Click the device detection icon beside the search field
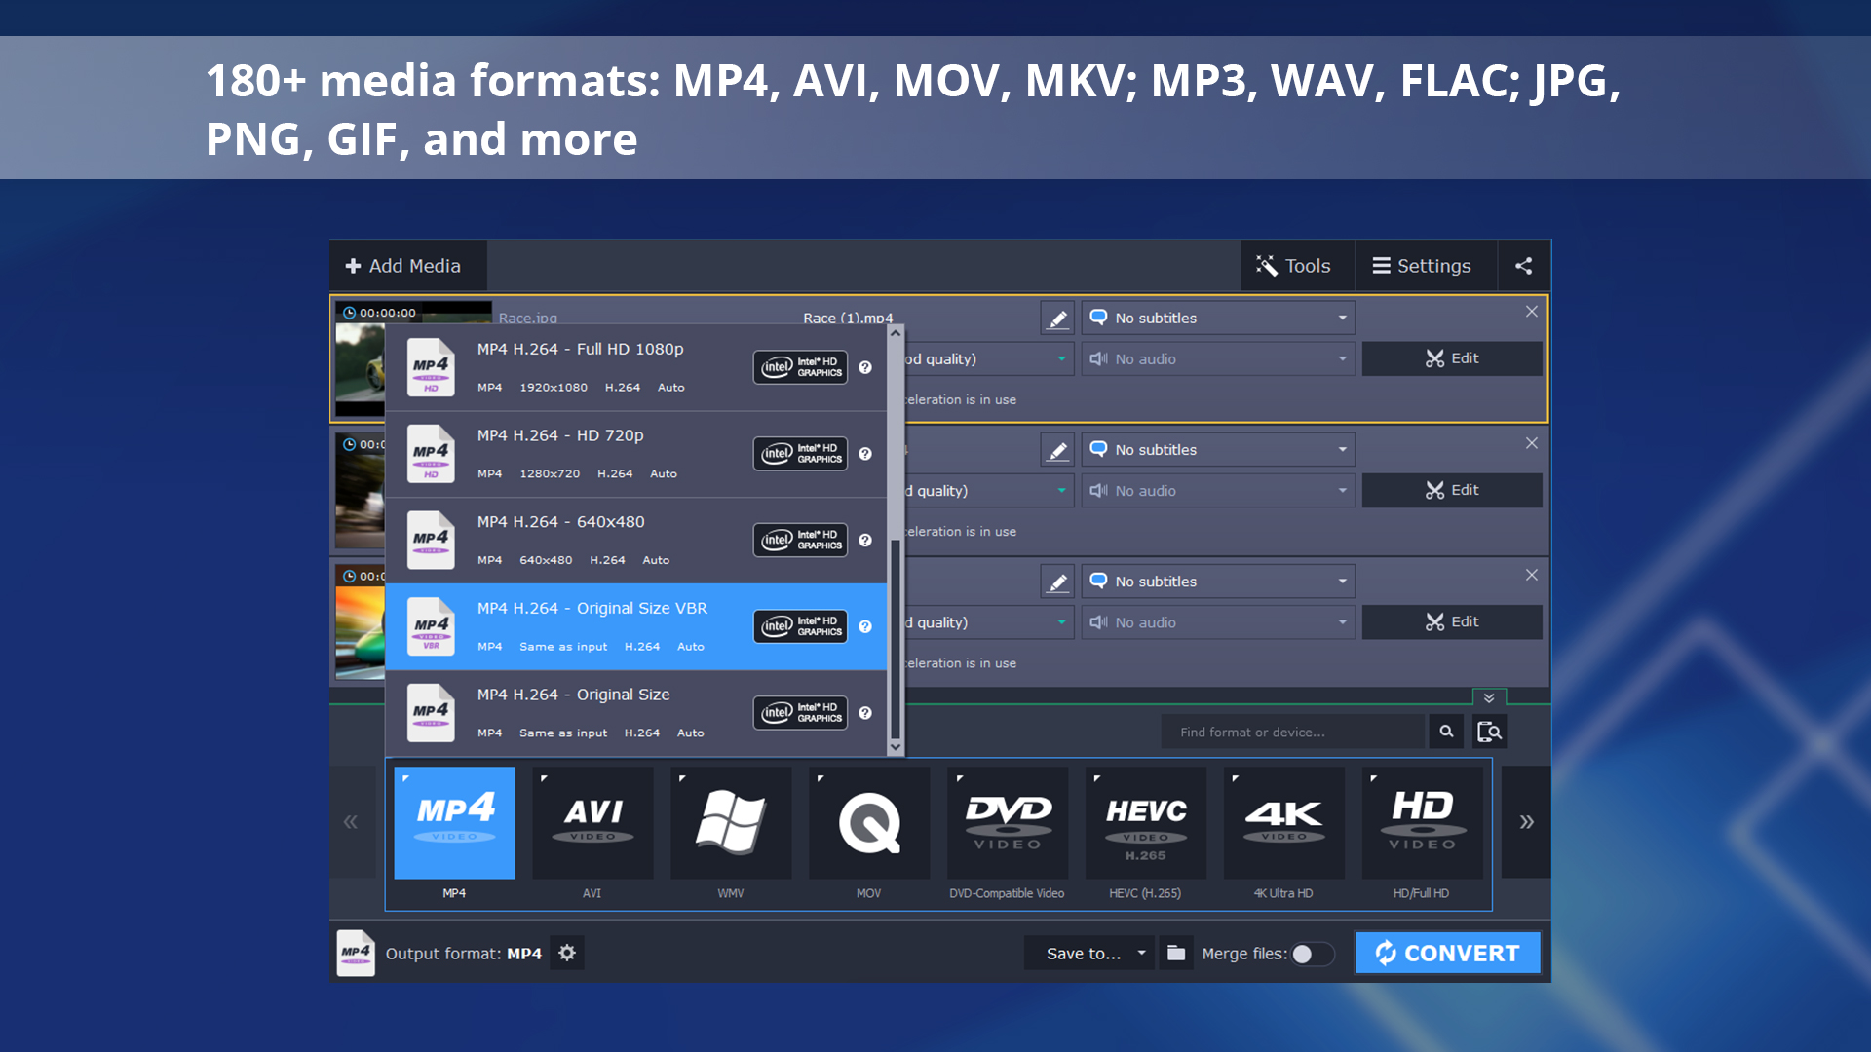 tap(1489, 731)
